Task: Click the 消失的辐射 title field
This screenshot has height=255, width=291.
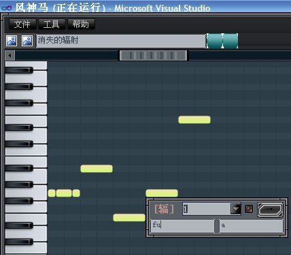Action: (x=121, y=41)
